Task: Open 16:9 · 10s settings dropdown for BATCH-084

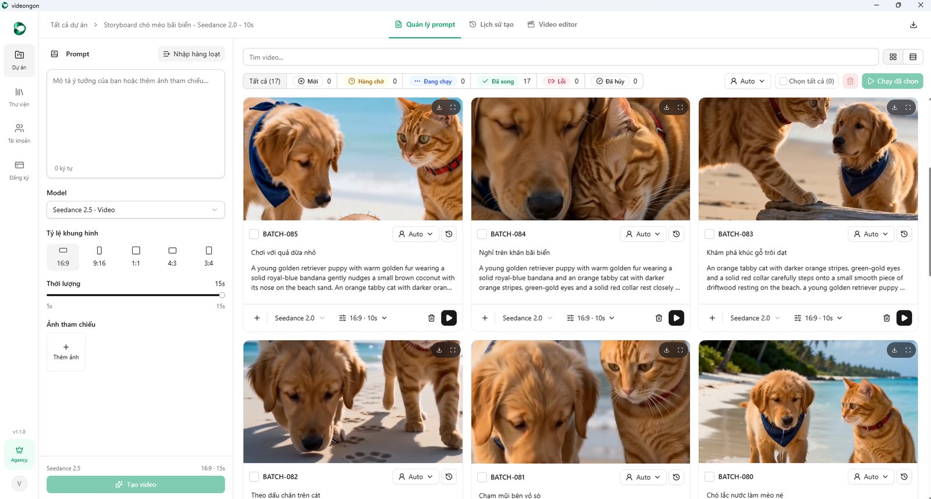Action: 591,318
